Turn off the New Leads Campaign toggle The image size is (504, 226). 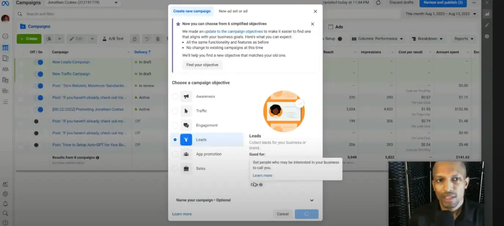40,62
